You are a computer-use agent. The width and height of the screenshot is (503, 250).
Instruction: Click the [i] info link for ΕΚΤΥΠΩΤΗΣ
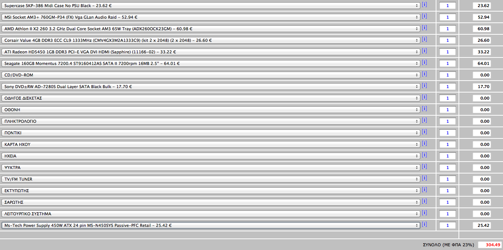click(424, 190)
